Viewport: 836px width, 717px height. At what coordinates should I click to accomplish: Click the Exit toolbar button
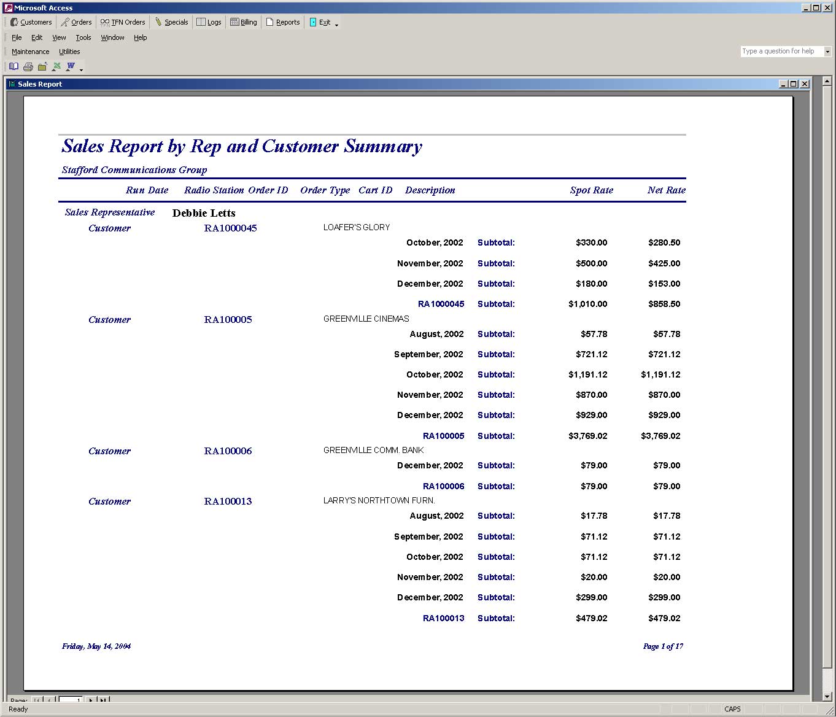[x=320, y=22]
